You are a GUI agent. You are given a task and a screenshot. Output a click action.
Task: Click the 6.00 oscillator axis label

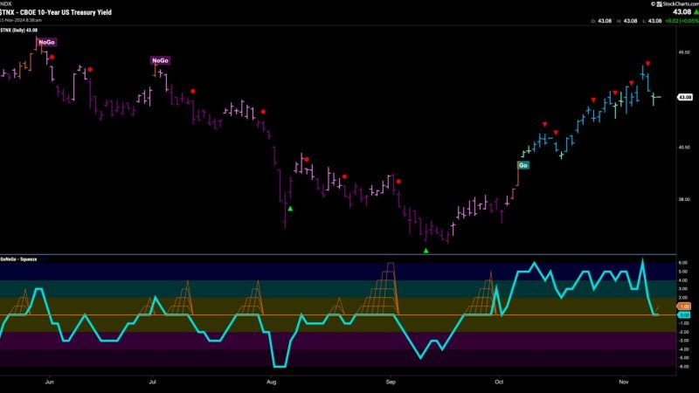click(x=683, y=263)
